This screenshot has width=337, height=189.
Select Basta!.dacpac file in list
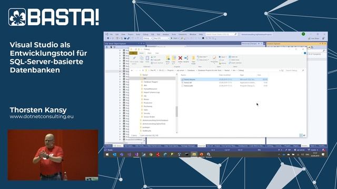(224, 79)
